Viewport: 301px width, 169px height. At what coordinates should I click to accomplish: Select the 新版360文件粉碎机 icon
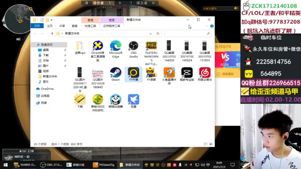click(98, 99)
